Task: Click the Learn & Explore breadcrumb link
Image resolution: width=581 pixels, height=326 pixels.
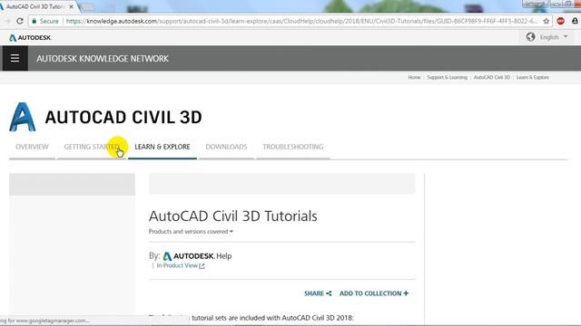Action: coord(533,77)
